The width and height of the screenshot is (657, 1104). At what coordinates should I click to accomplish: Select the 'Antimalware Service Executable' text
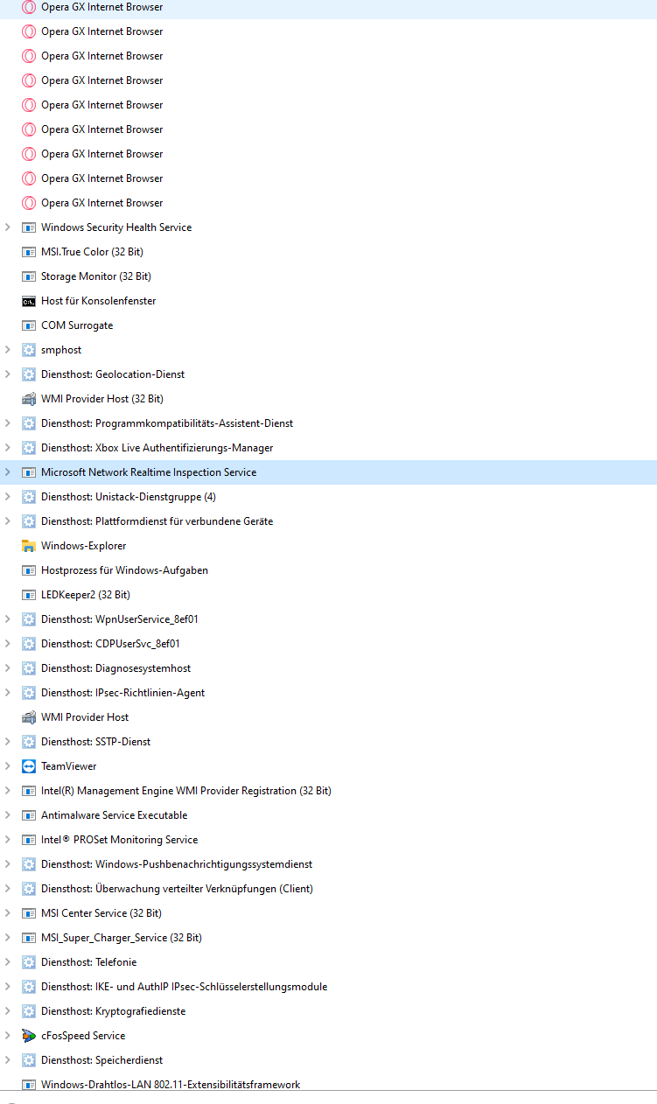[115, 815]
